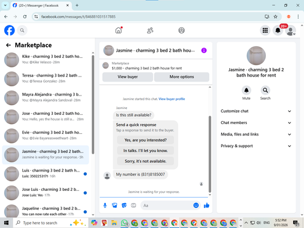
Task: Open large listing photo in info panel
Action: point(256,56)
